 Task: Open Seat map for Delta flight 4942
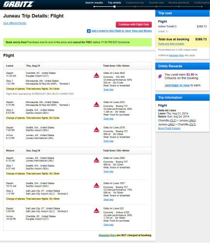108,89
